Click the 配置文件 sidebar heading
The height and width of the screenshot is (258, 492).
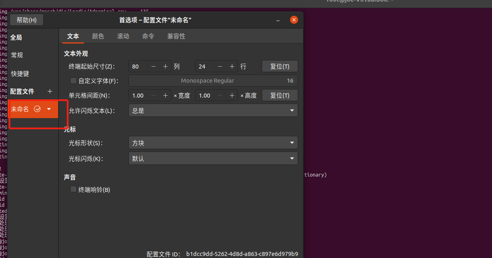click(22, 92)
